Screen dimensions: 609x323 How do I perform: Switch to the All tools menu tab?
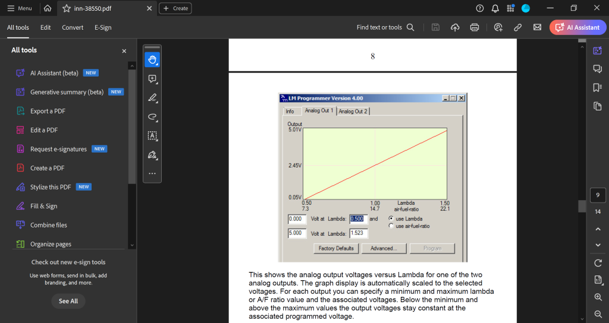[x=18, y=27]
